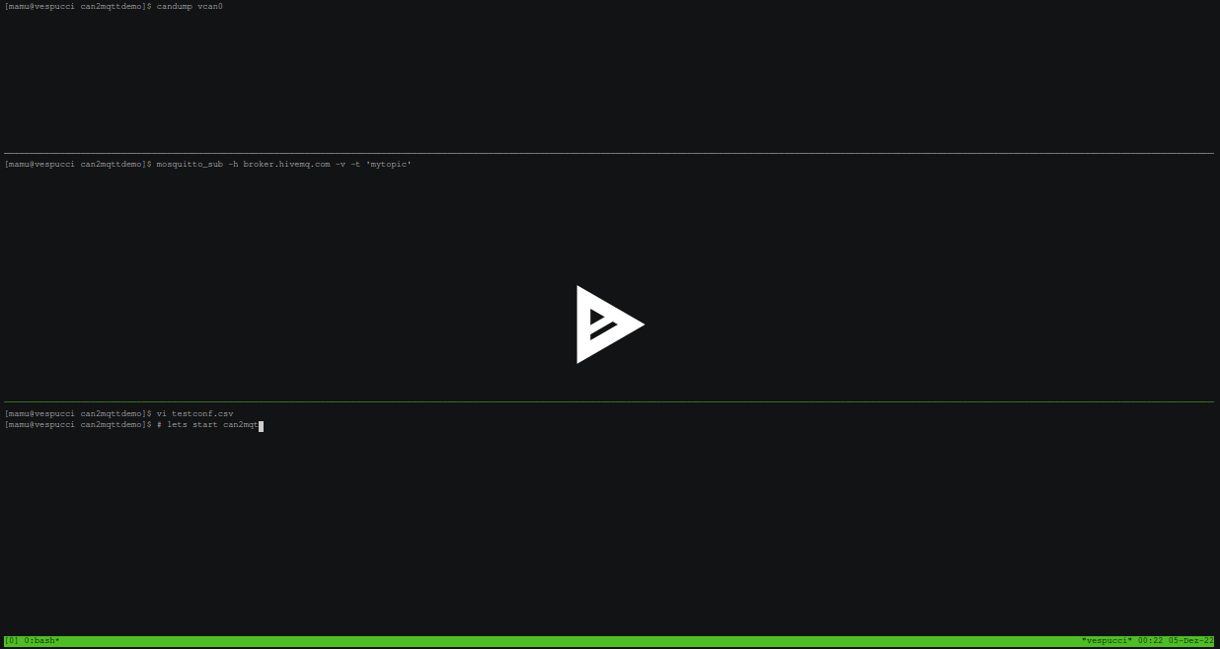This screenshot has height=649, width=1220.
Task: Focus the top pane shell prompt
Action: (78, 7)
